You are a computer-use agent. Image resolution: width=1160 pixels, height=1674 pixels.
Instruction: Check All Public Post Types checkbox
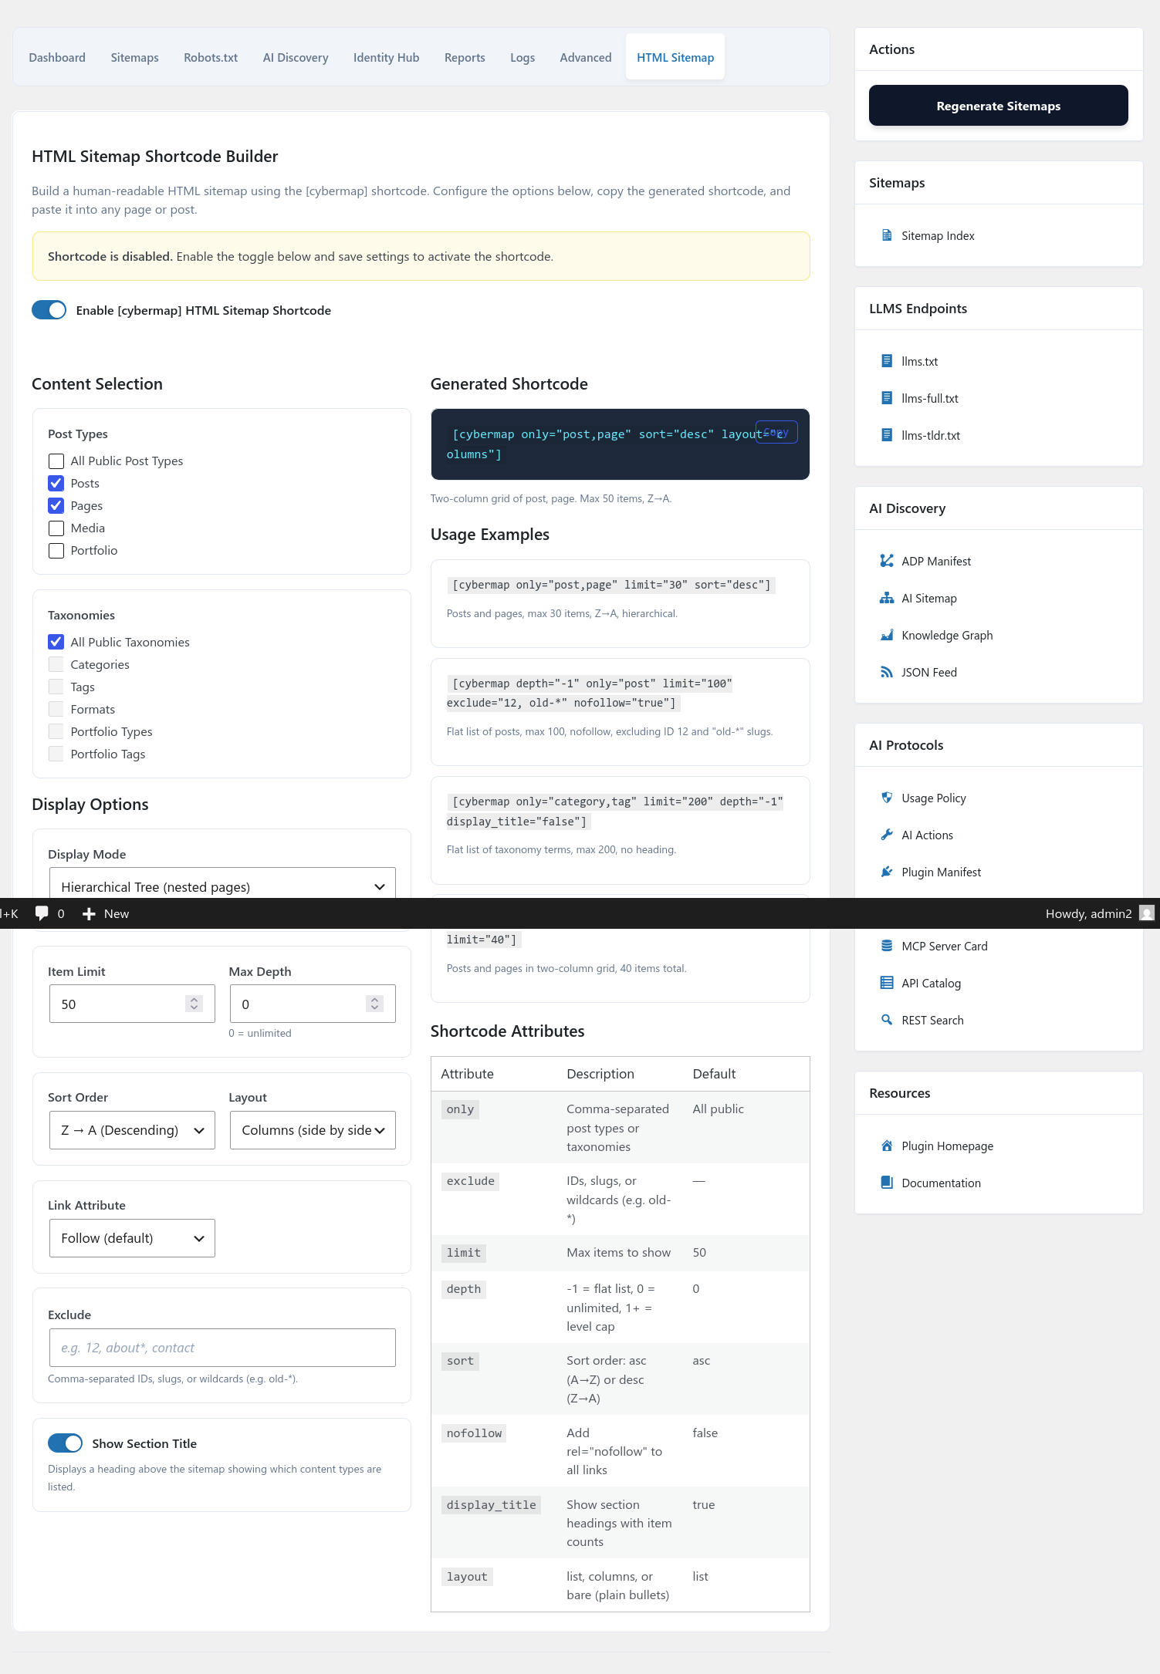[x=56, y=461]
